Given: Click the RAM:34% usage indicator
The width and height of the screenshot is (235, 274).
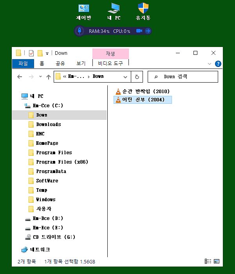Looking at the screenshot, I should click(x=99, y=31).
